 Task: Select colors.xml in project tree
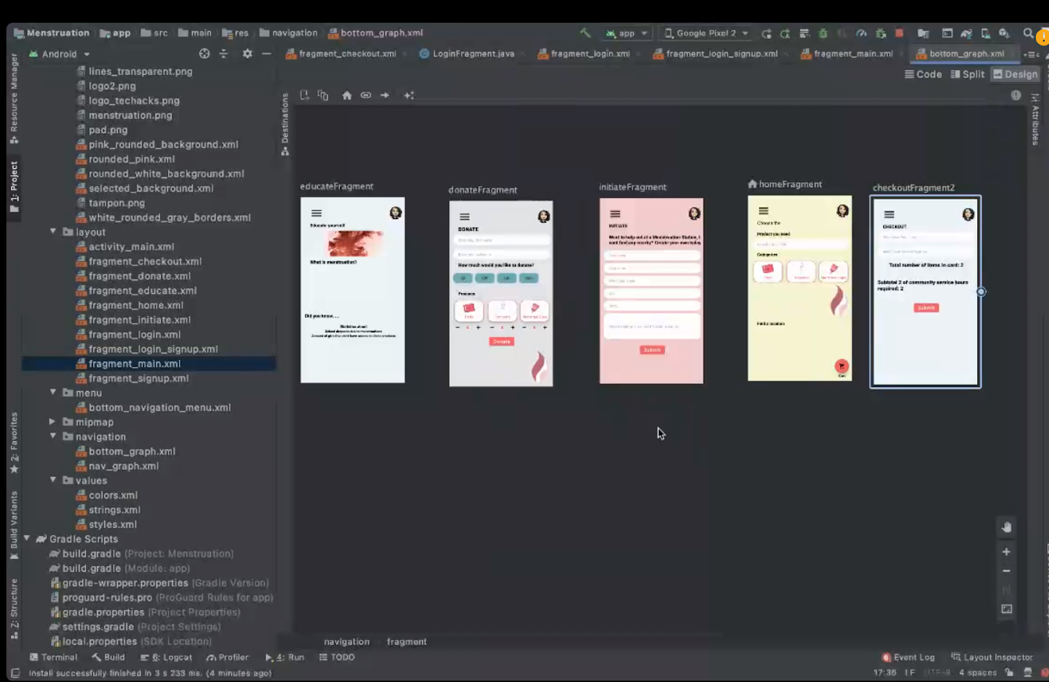click(x=113, y=495)
